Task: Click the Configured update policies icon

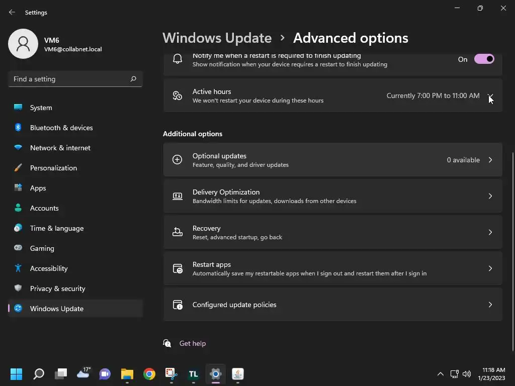Action: pyautogui.click(x=178, y=305)
